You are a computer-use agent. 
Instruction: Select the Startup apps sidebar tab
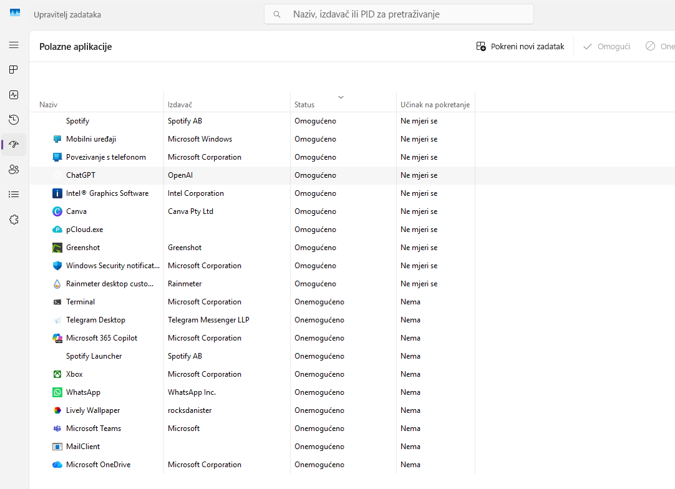click(14, 145)
